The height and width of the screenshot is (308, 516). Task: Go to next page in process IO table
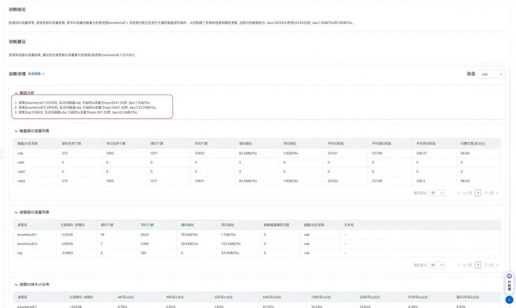click(491, 265)
